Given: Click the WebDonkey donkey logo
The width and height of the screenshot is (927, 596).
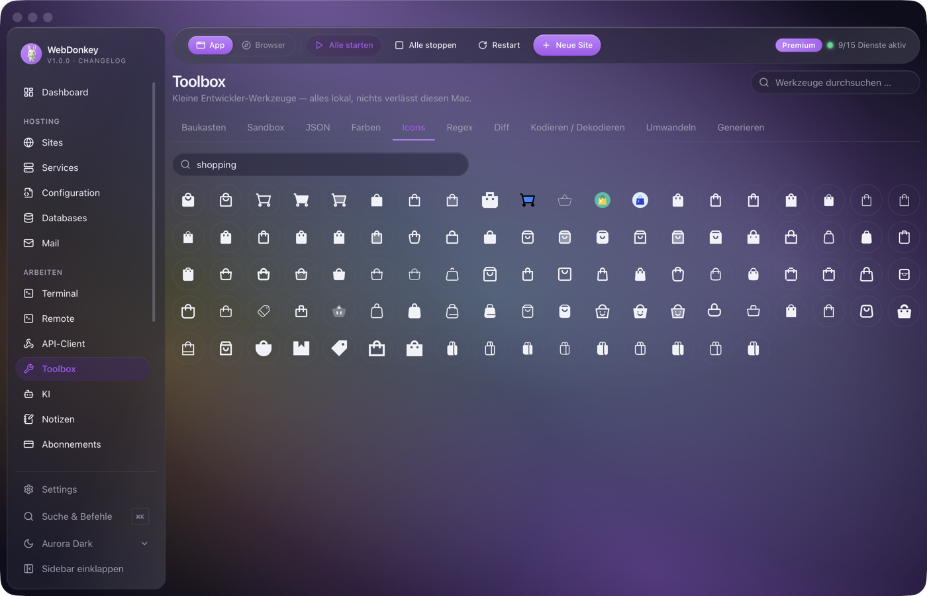Looking at the screenshot, I should click(x=31, y=54).
